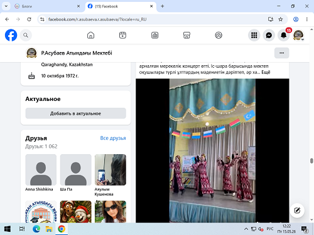This screenshot has height=235, width=314.
Task: Open notifications bell with 15 badge
Action: click(x=284, y=35)
